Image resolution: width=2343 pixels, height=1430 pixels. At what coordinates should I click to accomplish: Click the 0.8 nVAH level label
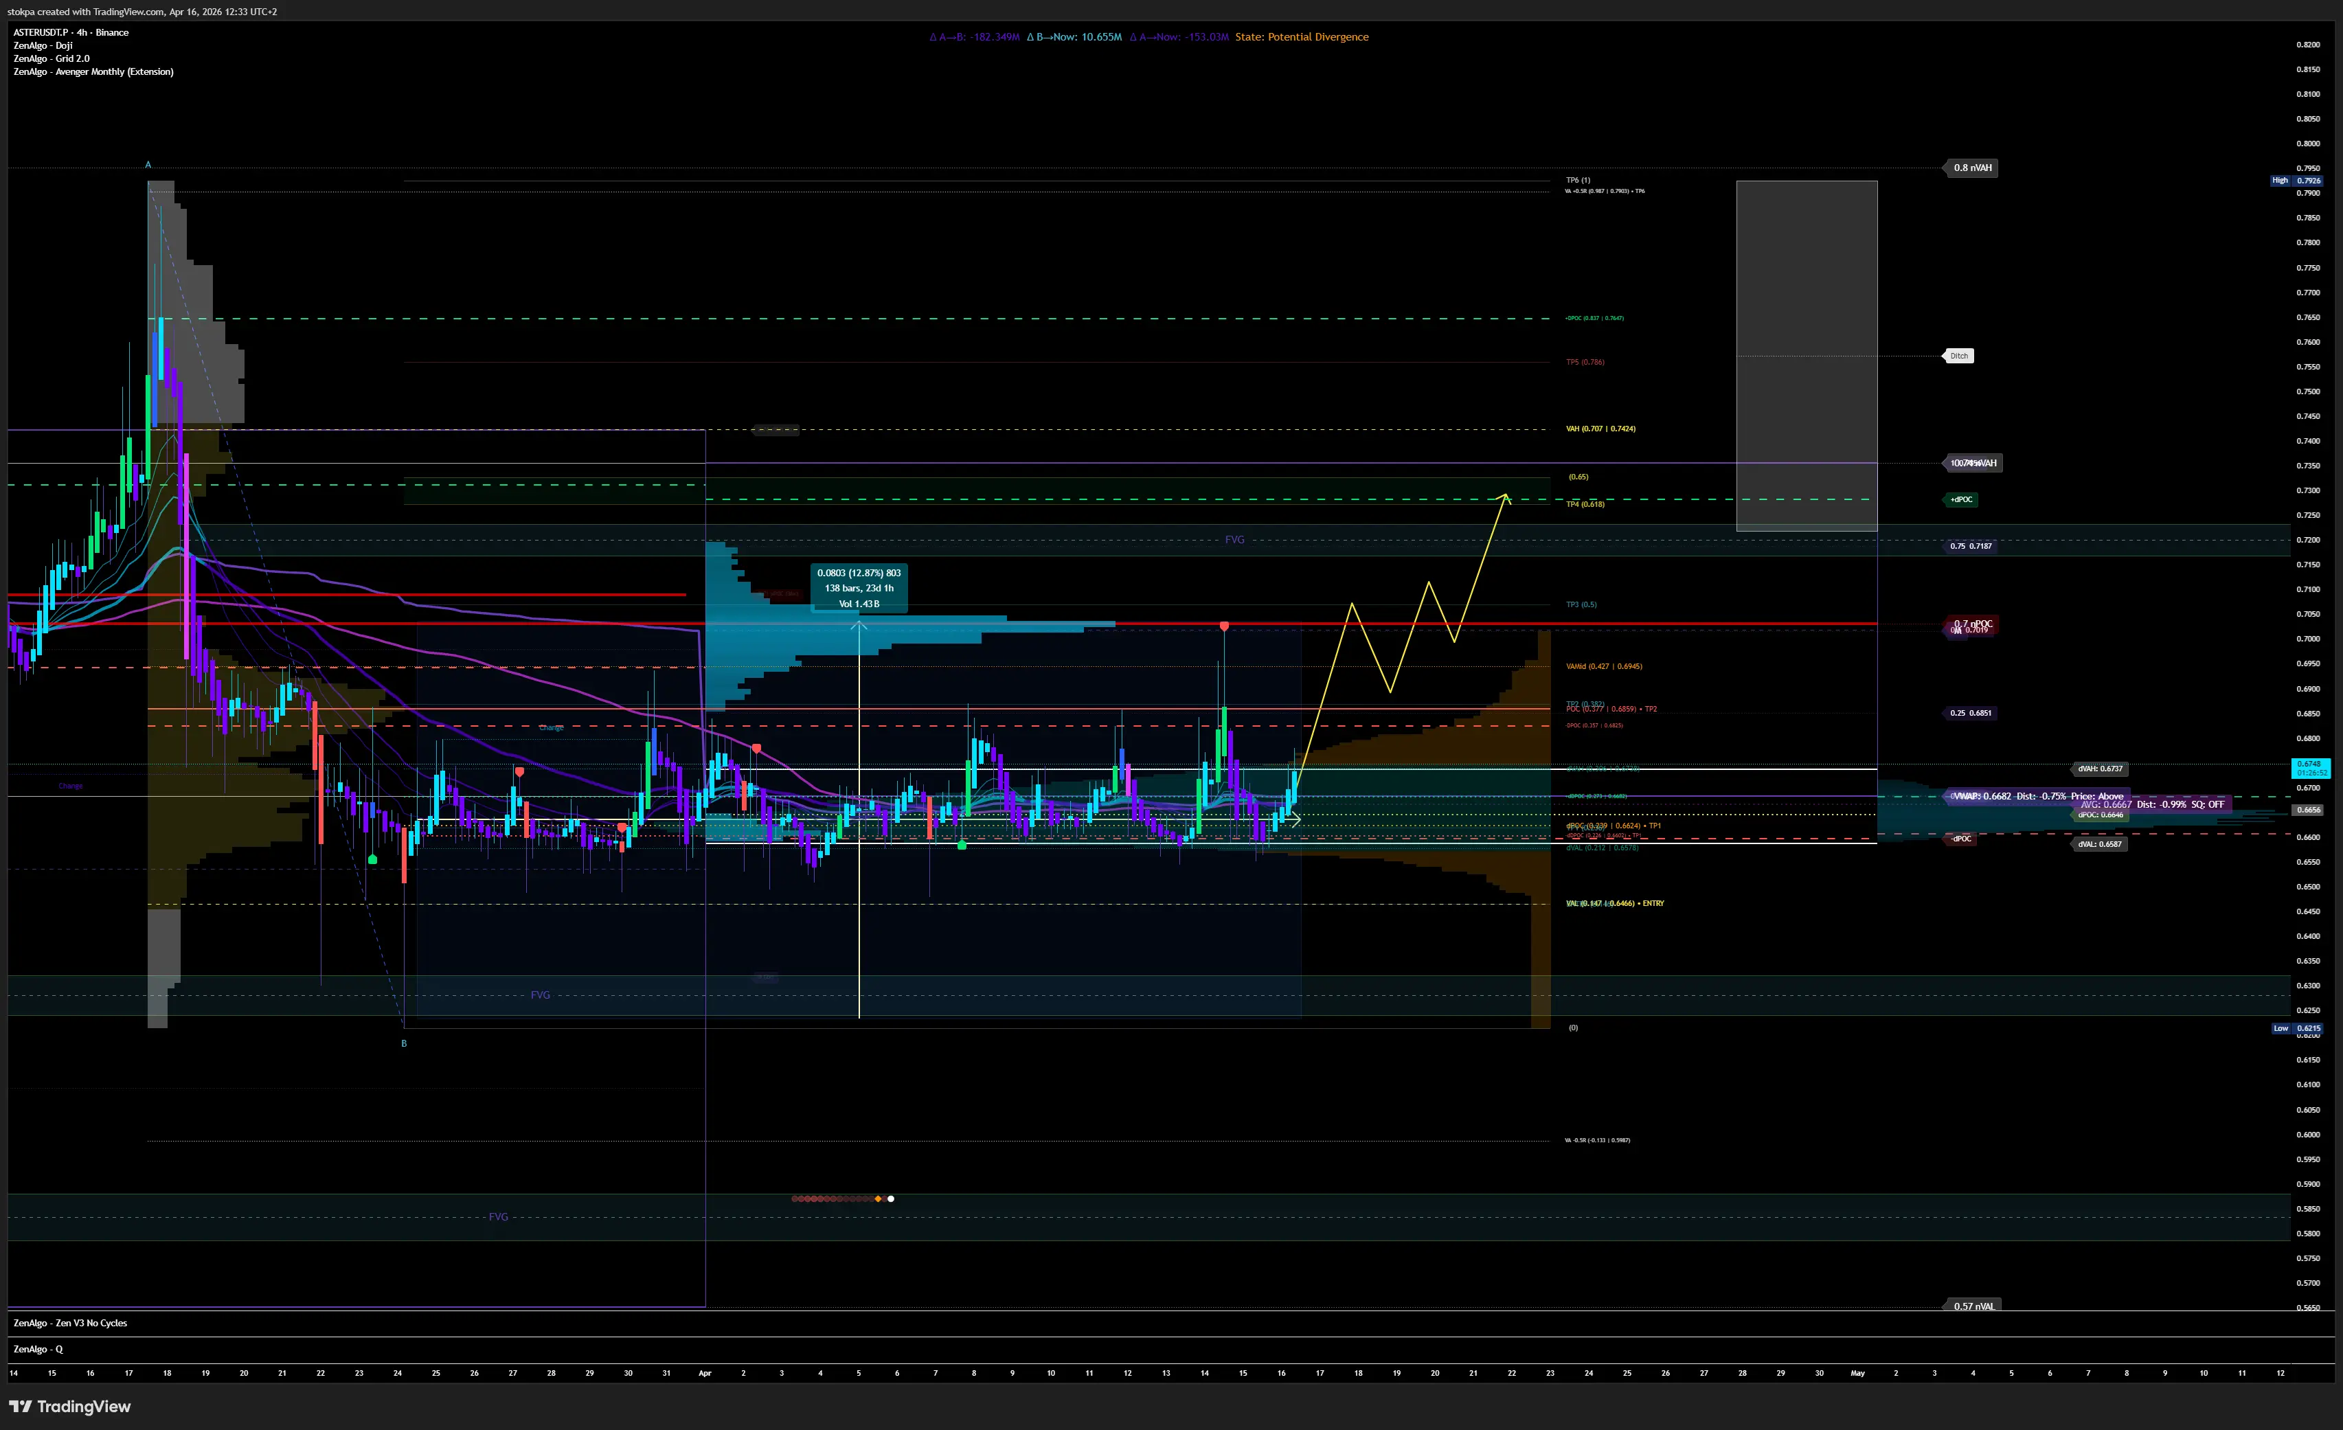click(1972, 168)
